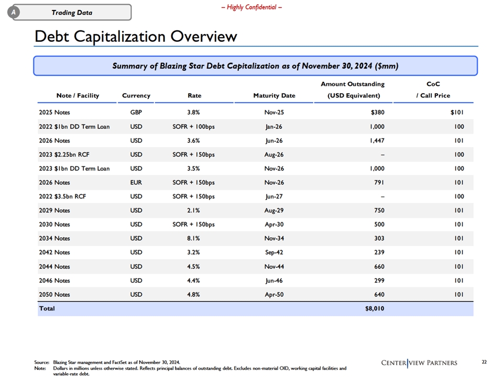Image resolution: width=503 pixels, height=377 pixels.
Task: Select the 8.1% rate cell
Action: pyautogui.click(x=193, y=239)
